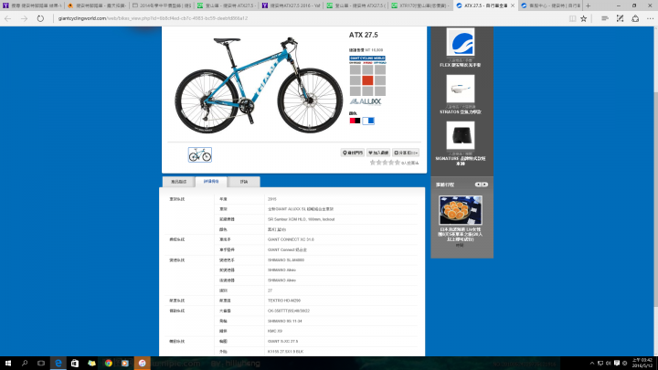658x370 pixels.
Task: Click the page vertical scrollbar
Action: coord(654,168)
